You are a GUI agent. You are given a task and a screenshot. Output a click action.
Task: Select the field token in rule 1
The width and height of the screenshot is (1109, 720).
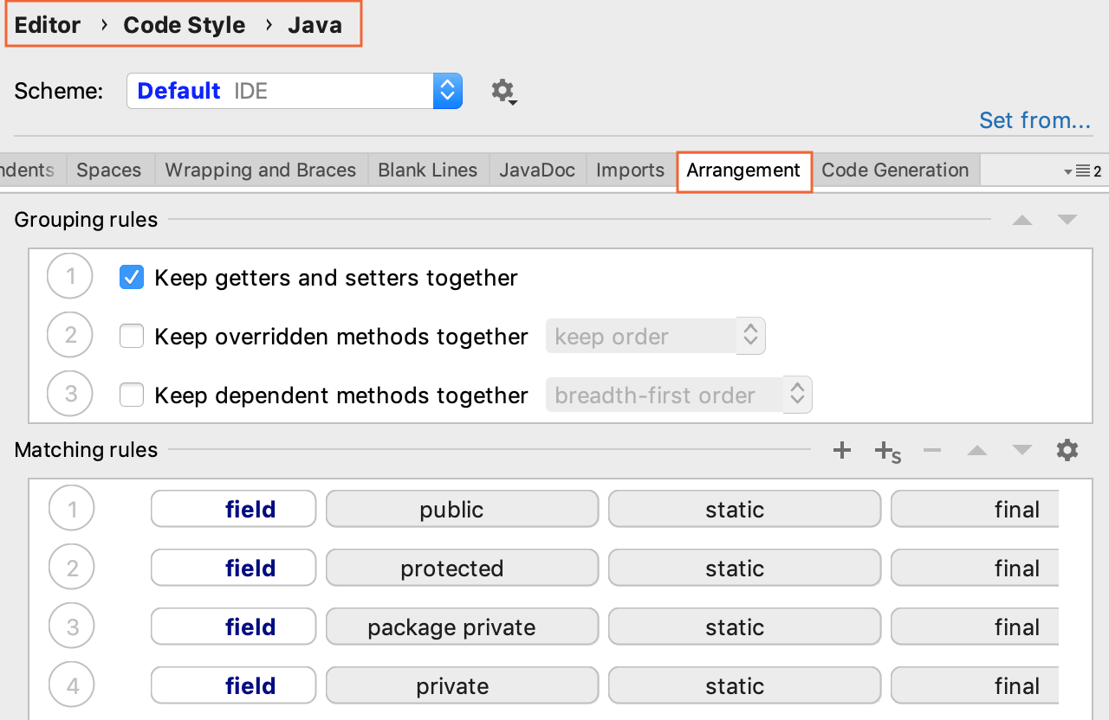pyautogui.click(x=234, y=509)
